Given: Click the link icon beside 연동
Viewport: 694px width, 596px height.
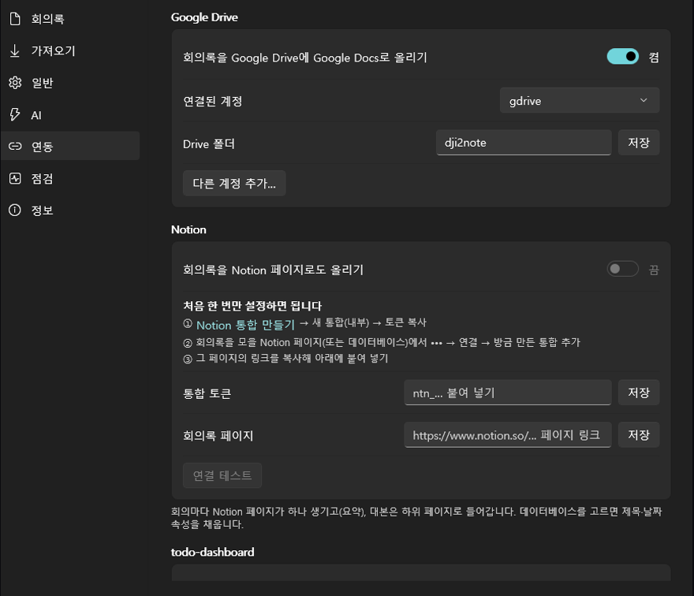Looking at the screenshot, I should [15, 146].
